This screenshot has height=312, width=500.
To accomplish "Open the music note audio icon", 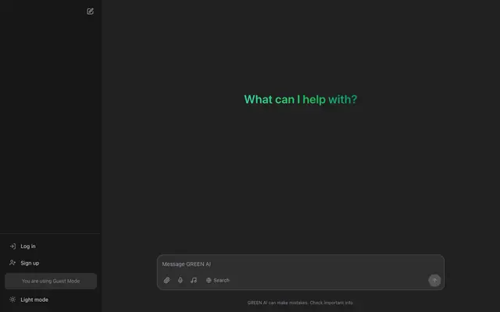I will (x=194, y=280).
